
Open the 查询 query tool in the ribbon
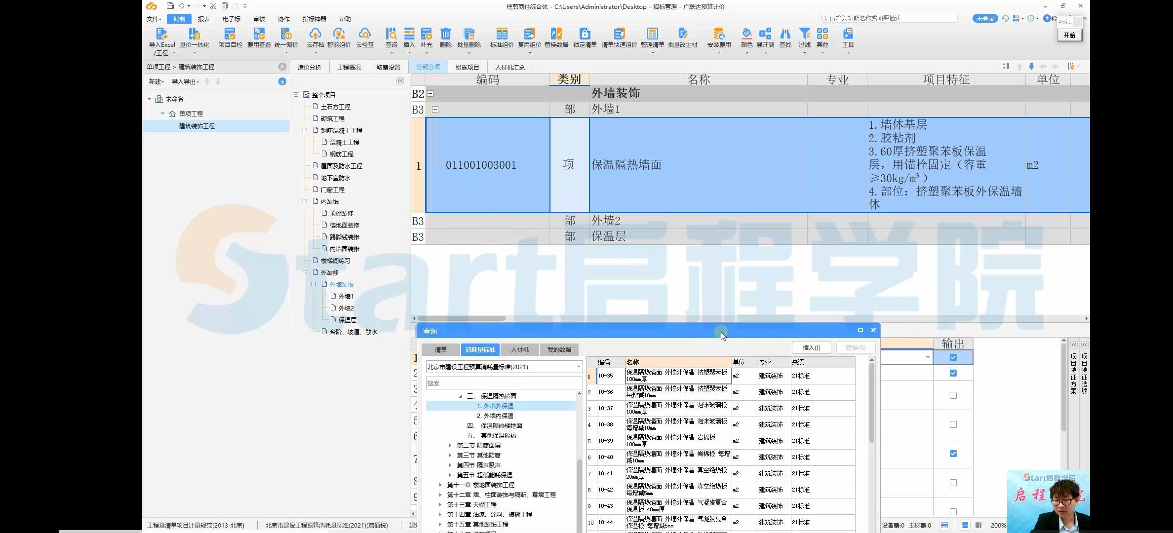pos(391,38)
